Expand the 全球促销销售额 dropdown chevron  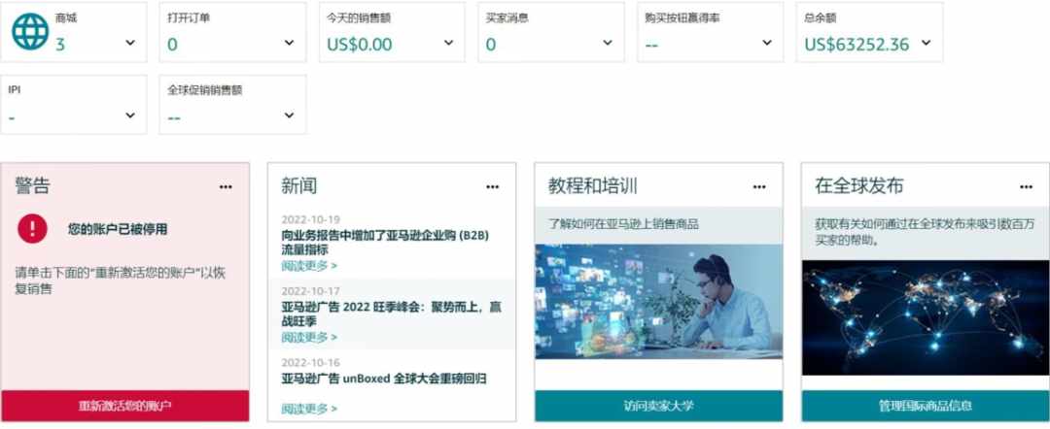pos(290,115)
